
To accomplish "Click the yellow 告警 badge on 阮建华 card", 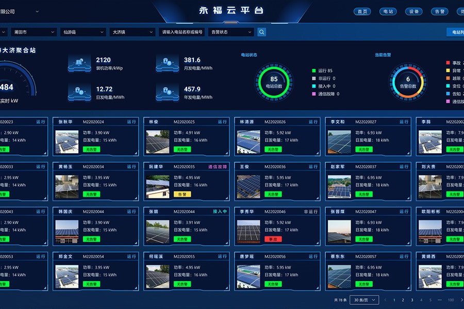I will (x=183, y=194).
